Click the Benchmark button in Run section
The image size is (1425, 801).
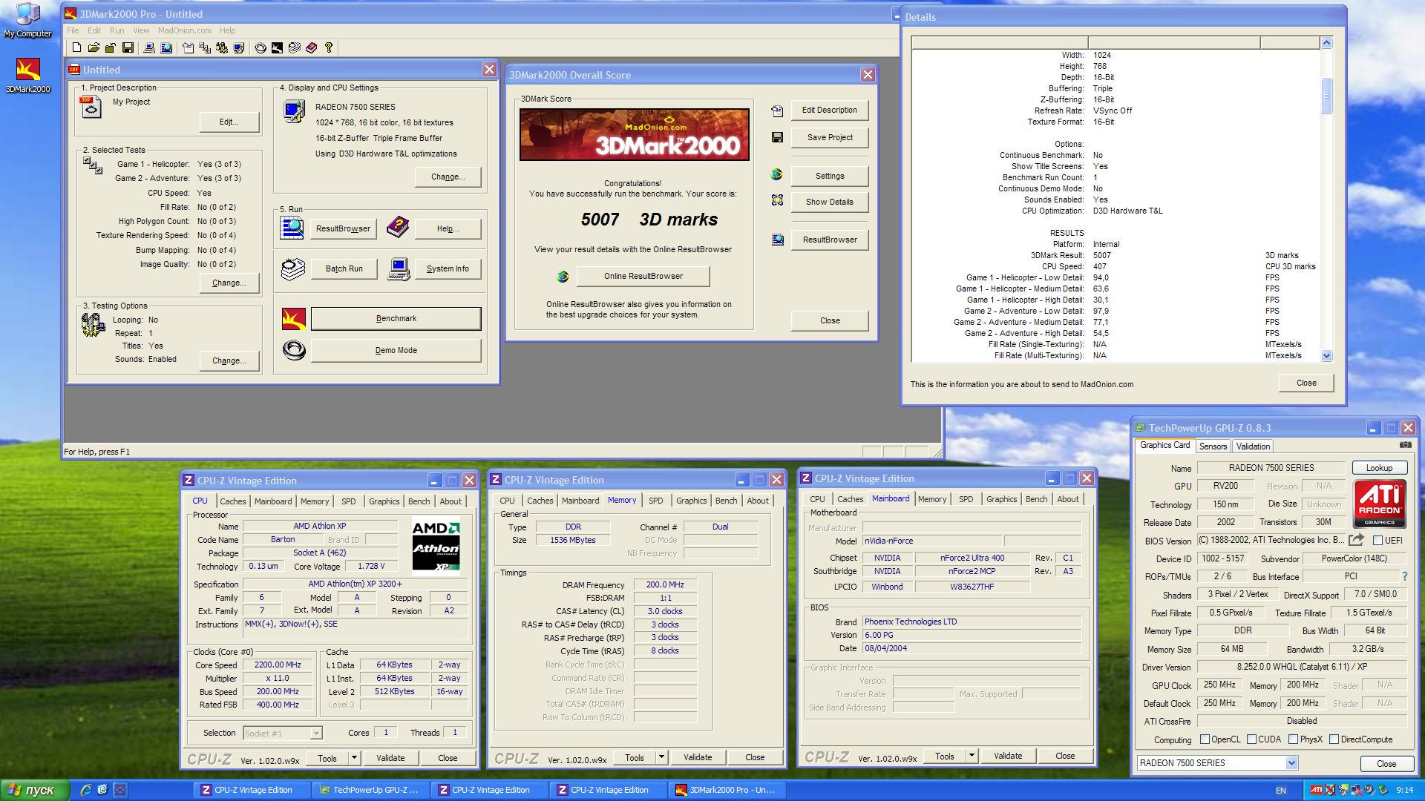[x=396, y=319]
